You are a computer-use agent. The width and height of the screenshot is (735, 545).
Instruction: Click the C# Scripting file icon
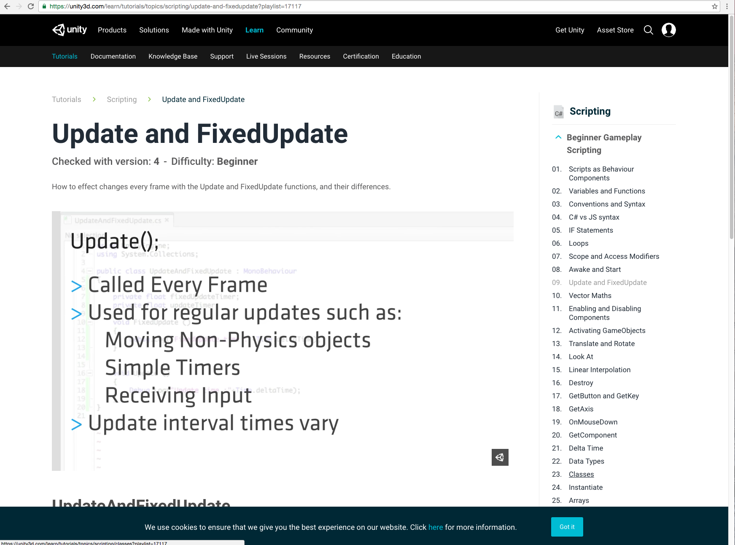[x=559, y=112]
